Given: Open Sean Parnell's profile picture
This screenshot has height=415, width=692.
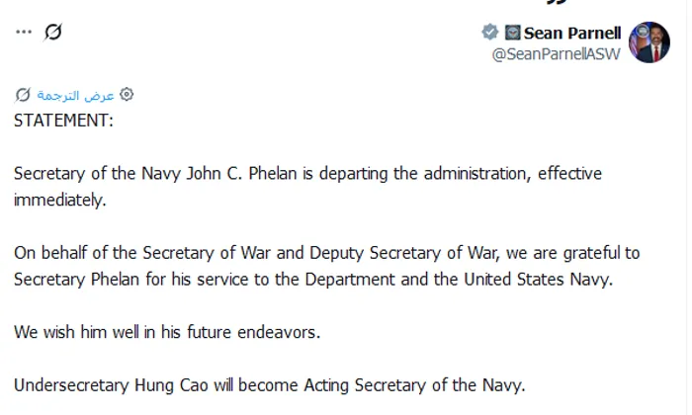Looking at the screenshot, I should 649,42.
